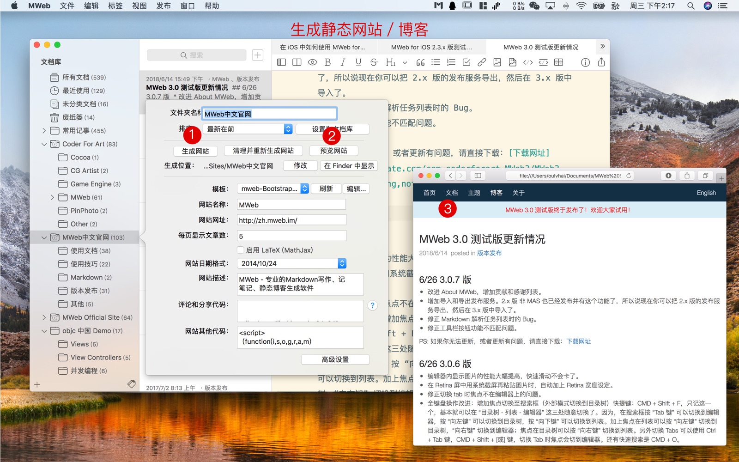This screenshot has width=739, height=462.
Task: Open help for comment and share code
Action: [372, 305]
